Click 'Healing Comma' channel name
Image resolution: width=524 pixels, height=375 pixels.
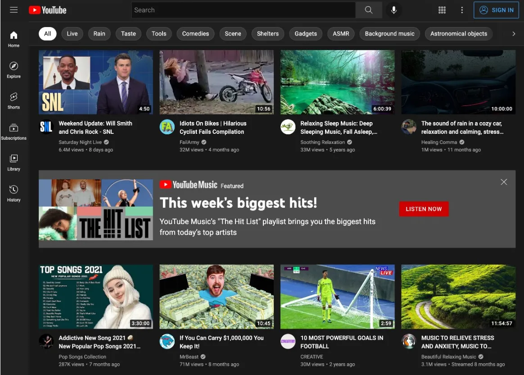(x=439, y=142)
